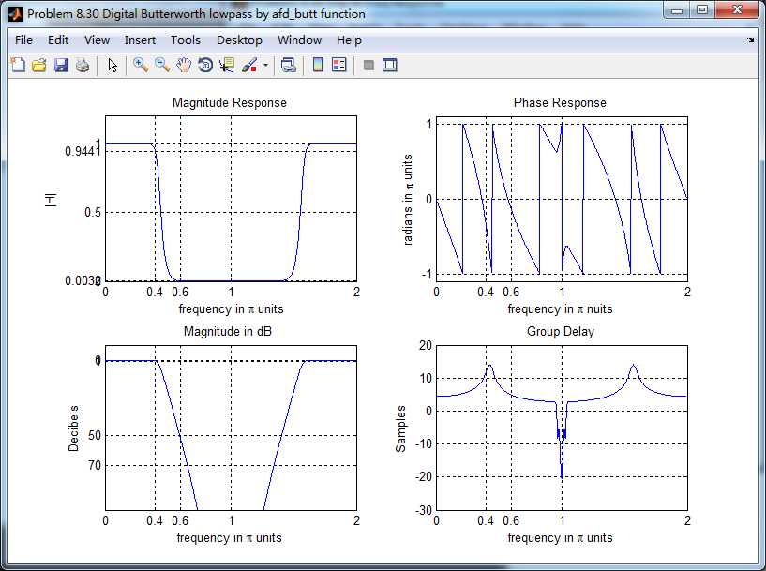Expand the Brush tool color dropdown arrow
766x571 pixels.
(265, 65)
